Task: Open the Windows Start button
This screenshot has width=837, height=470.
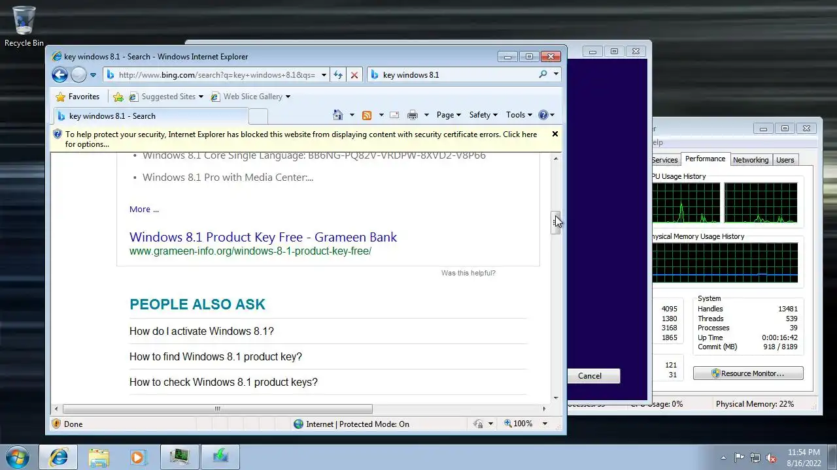Action: [18, 457]
